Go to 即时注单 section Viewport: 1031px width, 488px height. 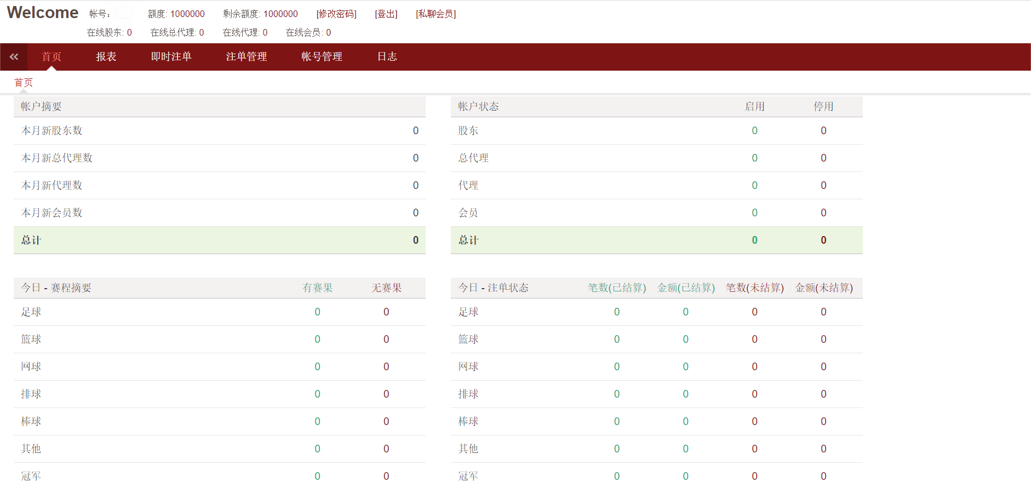point(171,57)
